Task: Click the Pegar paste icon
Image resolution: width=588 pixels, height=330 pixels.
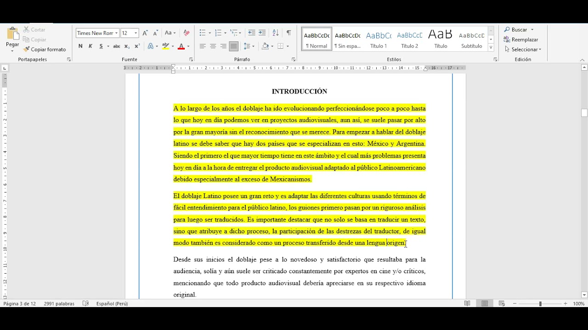Action: click(12, 33)
